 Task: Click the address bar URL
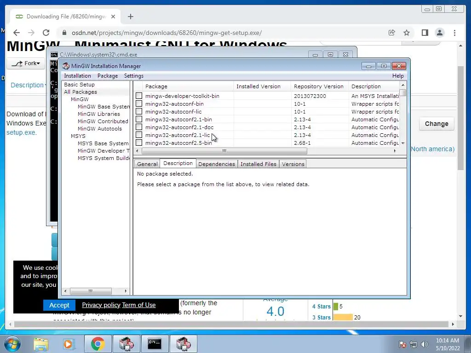click(167, 33)
